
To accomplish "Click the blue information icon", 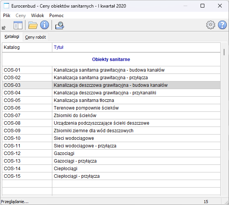I will (x=45, y=25).
